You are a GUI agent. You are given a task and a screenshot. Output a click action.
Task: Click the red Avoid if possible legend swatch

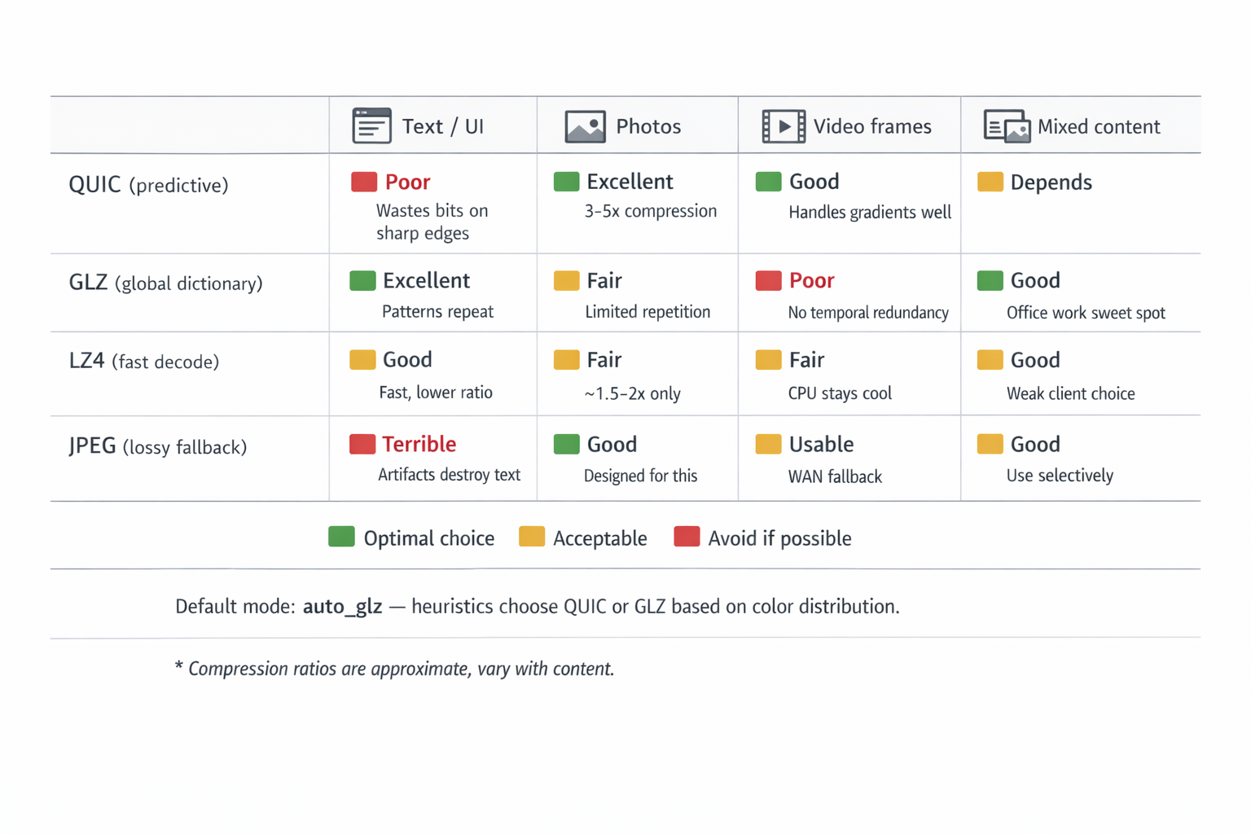(x=687, y=538)
